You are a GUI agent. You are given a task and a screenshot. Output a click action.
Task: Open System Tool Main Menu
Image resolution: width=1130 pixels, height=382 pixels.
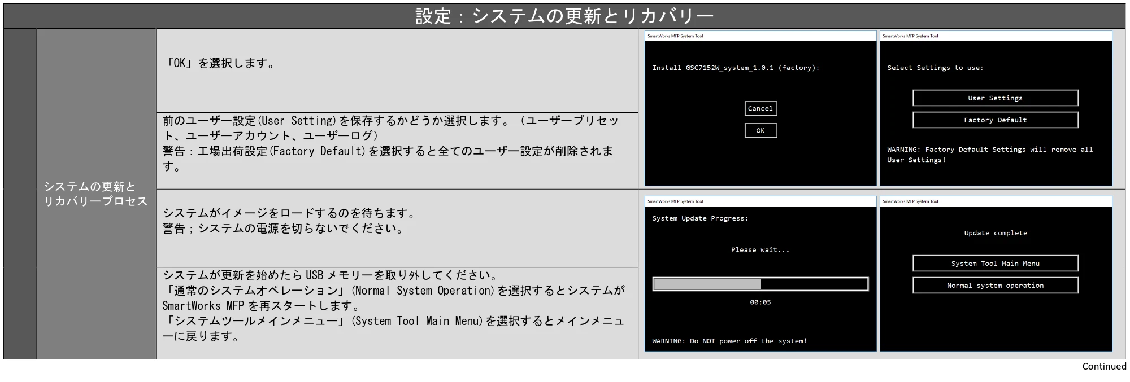coord(995,264)
